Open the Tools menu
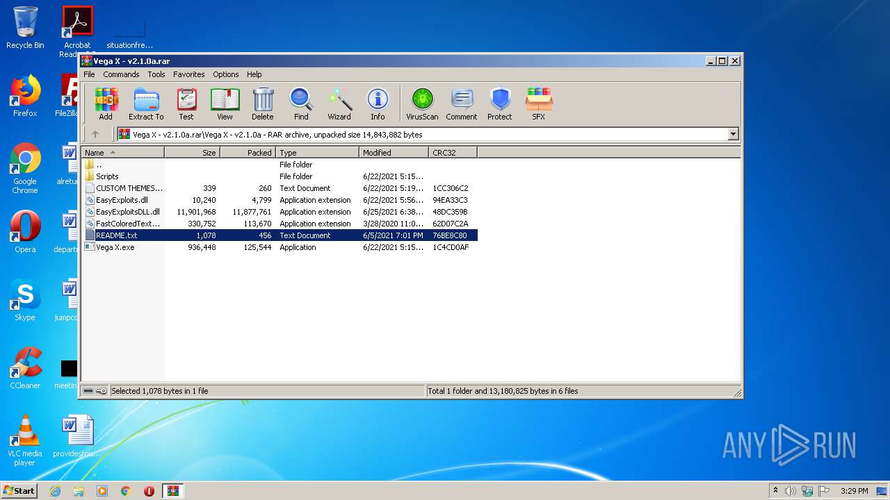The image size is (890, 500). pos(156,74)
